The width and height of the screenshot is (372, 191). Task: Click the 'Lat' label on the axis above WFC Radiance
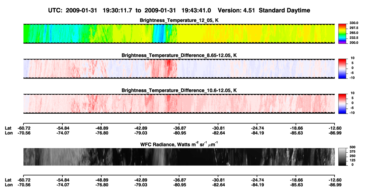[8, 128]
